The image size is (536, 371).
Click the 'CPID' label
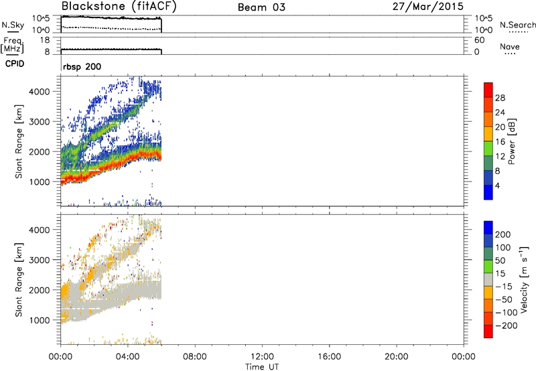pos(15,64)
